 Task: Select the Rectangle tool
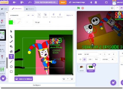coord(11,72)
